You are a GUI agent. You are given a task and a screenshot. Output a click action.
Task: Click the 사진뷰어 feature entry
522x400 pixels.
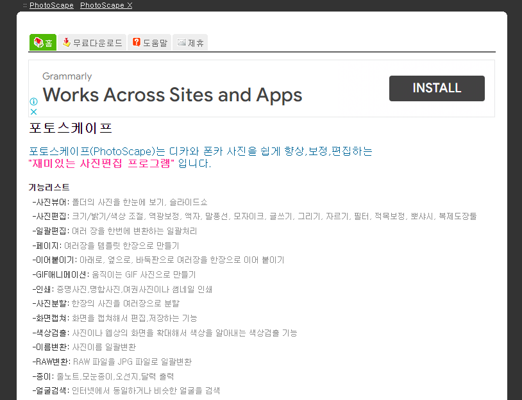pyautogui.click(x=120, y=202)
